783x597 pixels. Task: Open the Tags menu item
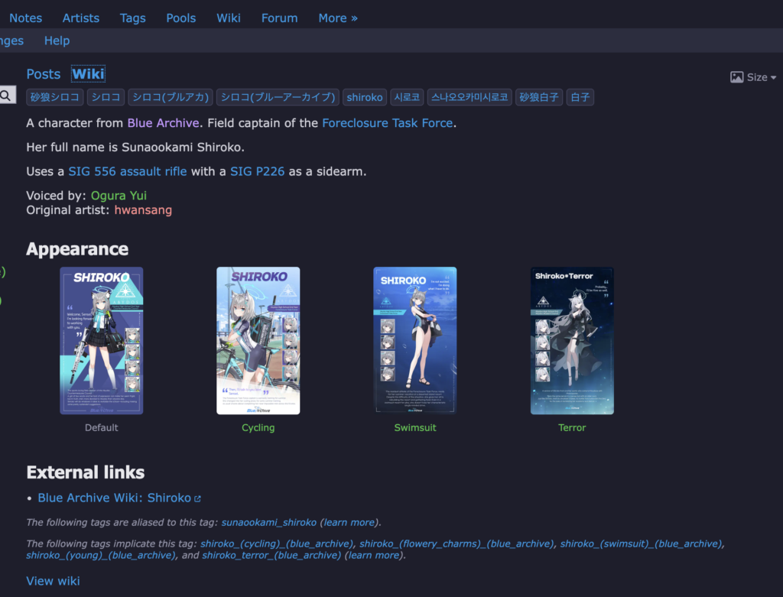tap(133, 18)
